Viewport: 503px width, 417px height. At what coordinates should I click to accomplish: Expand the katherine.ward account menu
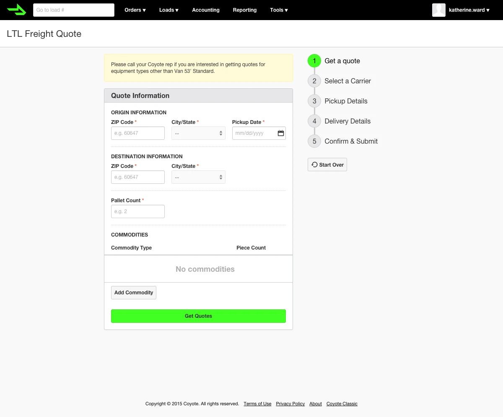[x=469, y=10]
